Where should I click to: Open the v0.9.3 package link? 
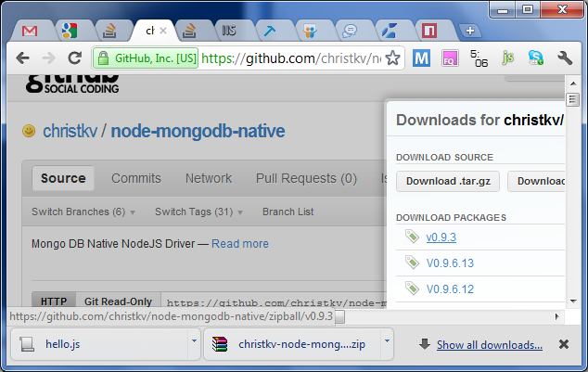(x=441, y=237)
